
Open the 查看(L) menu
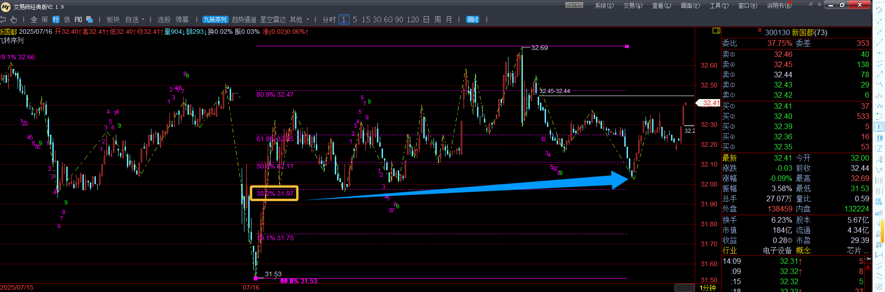[x=662, y=6]
